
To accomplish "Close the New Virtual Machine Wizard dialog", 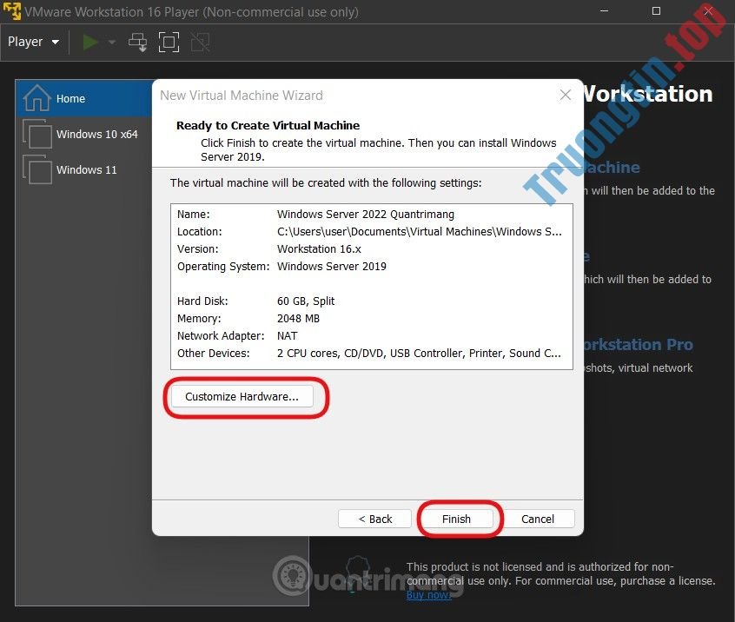I will pos(566,95).
